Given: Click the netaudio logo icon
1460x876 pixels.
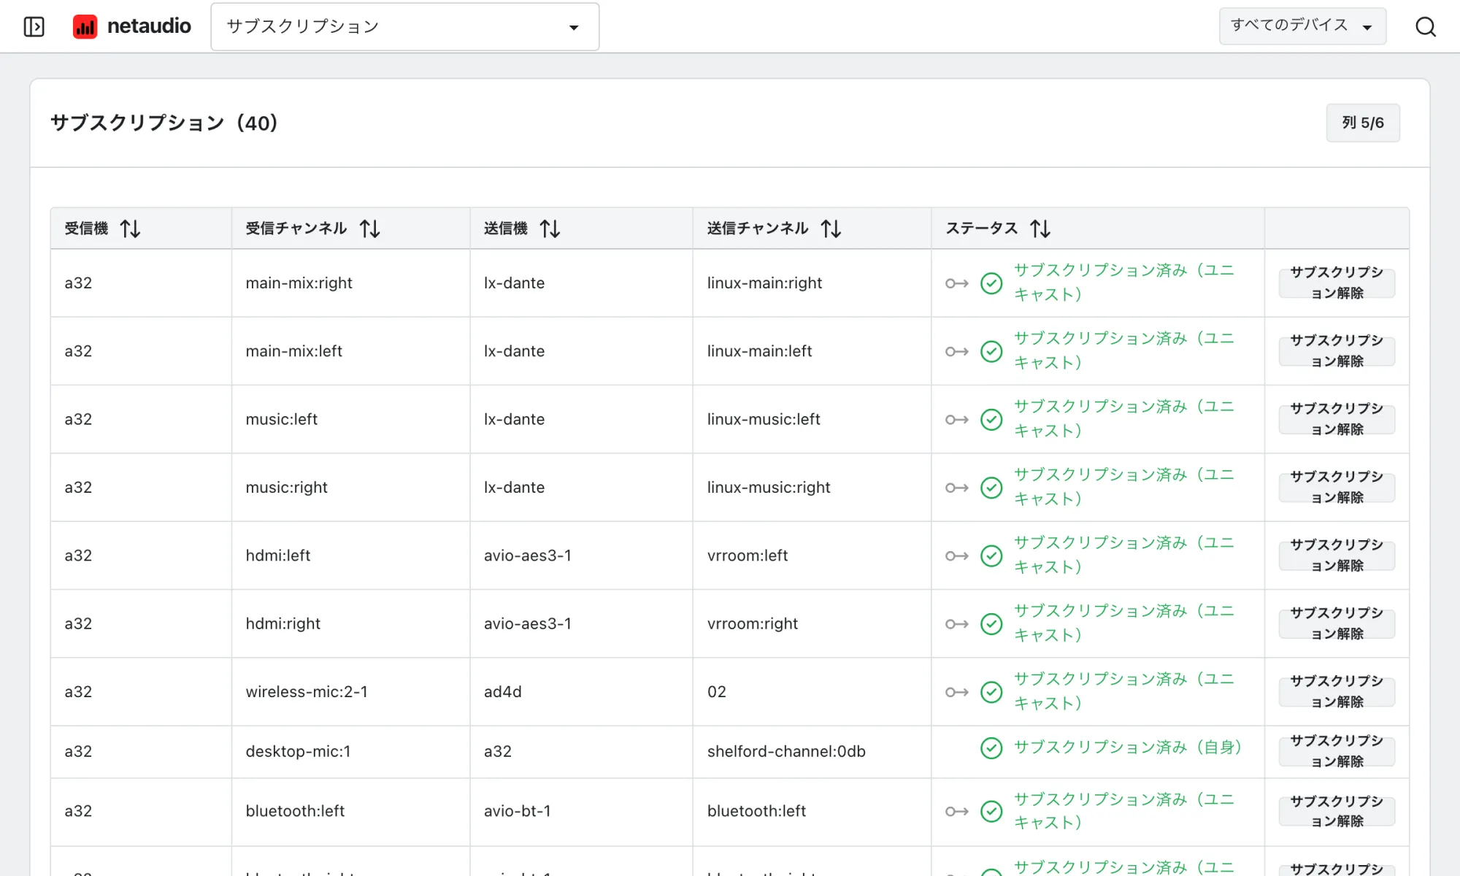Looking at the screenshot, I should 85,27.
